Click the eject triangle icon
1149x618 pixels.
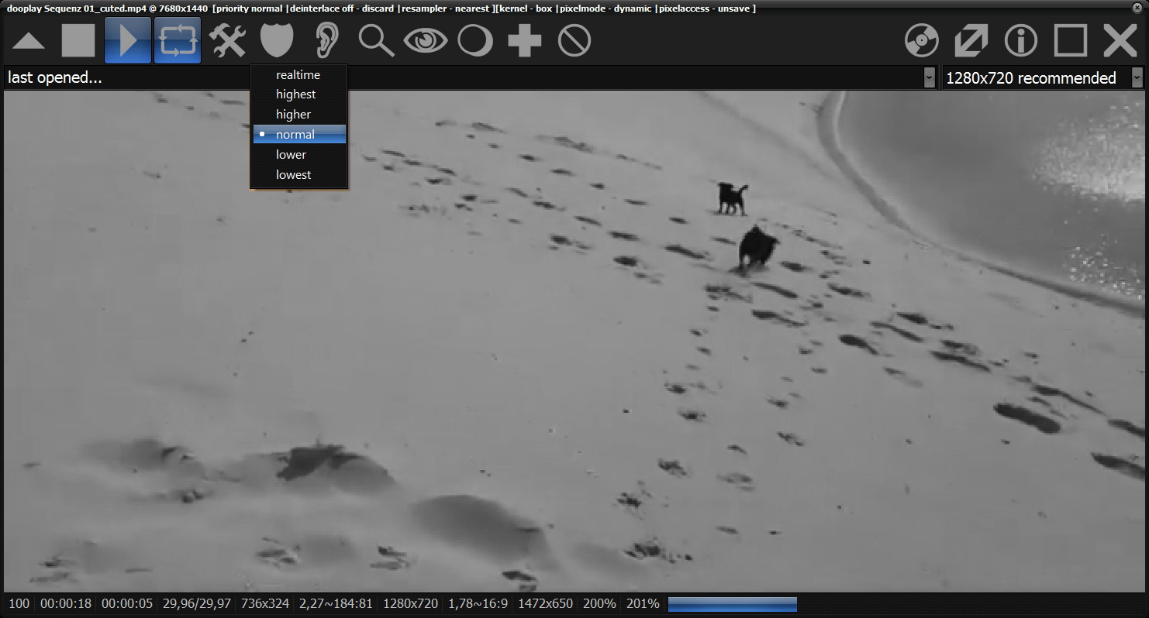(x=29, y=41)
